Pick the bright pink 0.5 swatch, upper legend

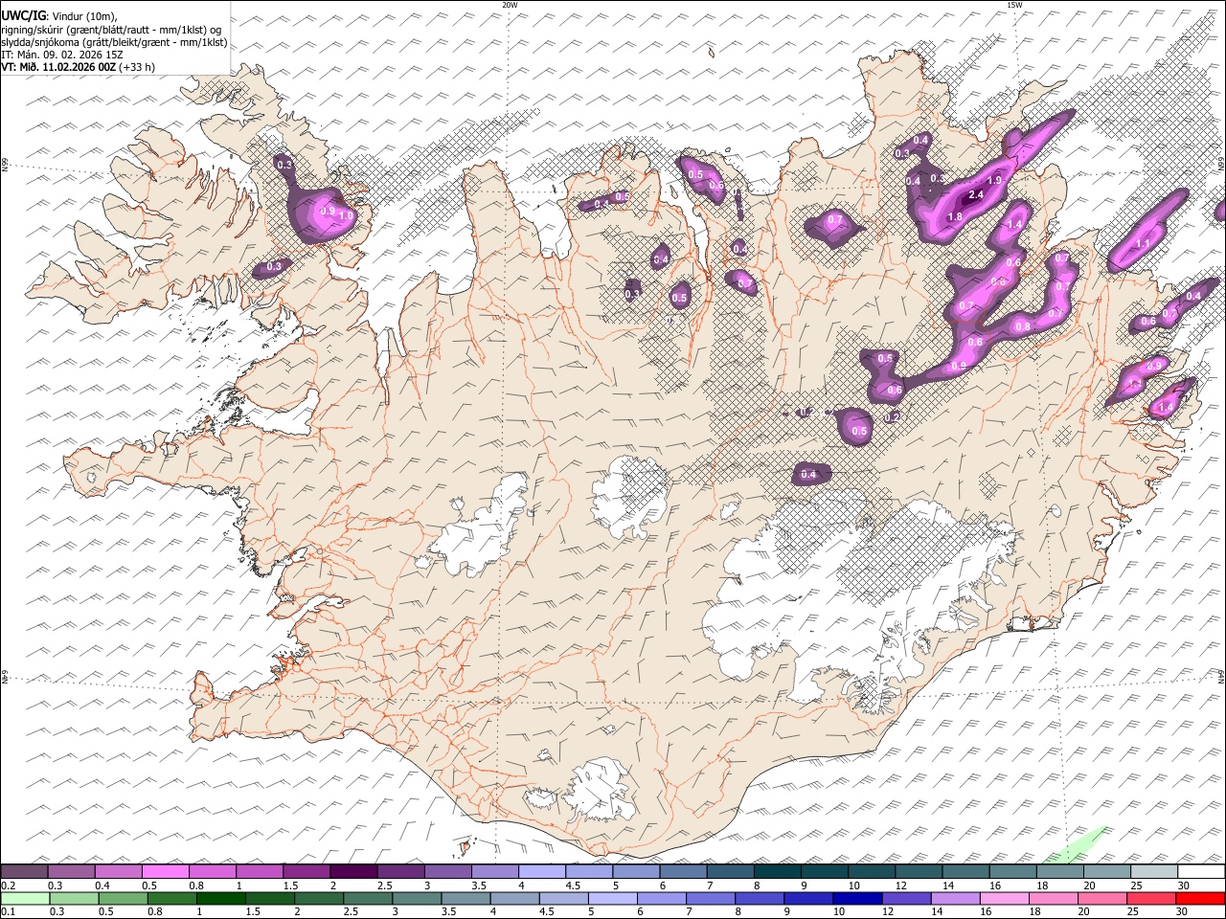[165, 872]
